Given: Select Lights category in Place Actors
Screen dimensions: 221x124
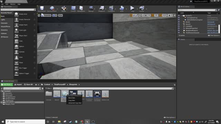Looking at the screenshot, I should click(3, 20).
